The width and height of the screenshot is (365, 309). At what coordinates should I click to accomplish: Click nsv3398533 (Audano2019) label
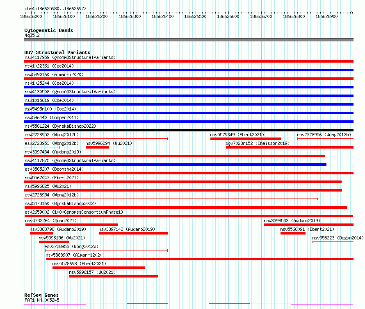coord(292,221)
